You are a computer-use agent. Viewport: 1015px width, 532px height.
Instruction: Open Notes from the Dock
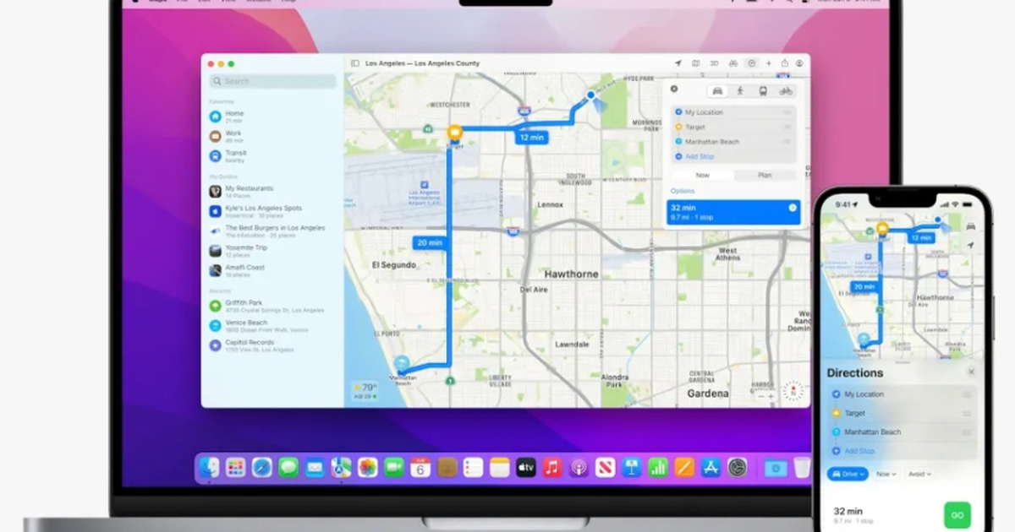tap(499, 467)
